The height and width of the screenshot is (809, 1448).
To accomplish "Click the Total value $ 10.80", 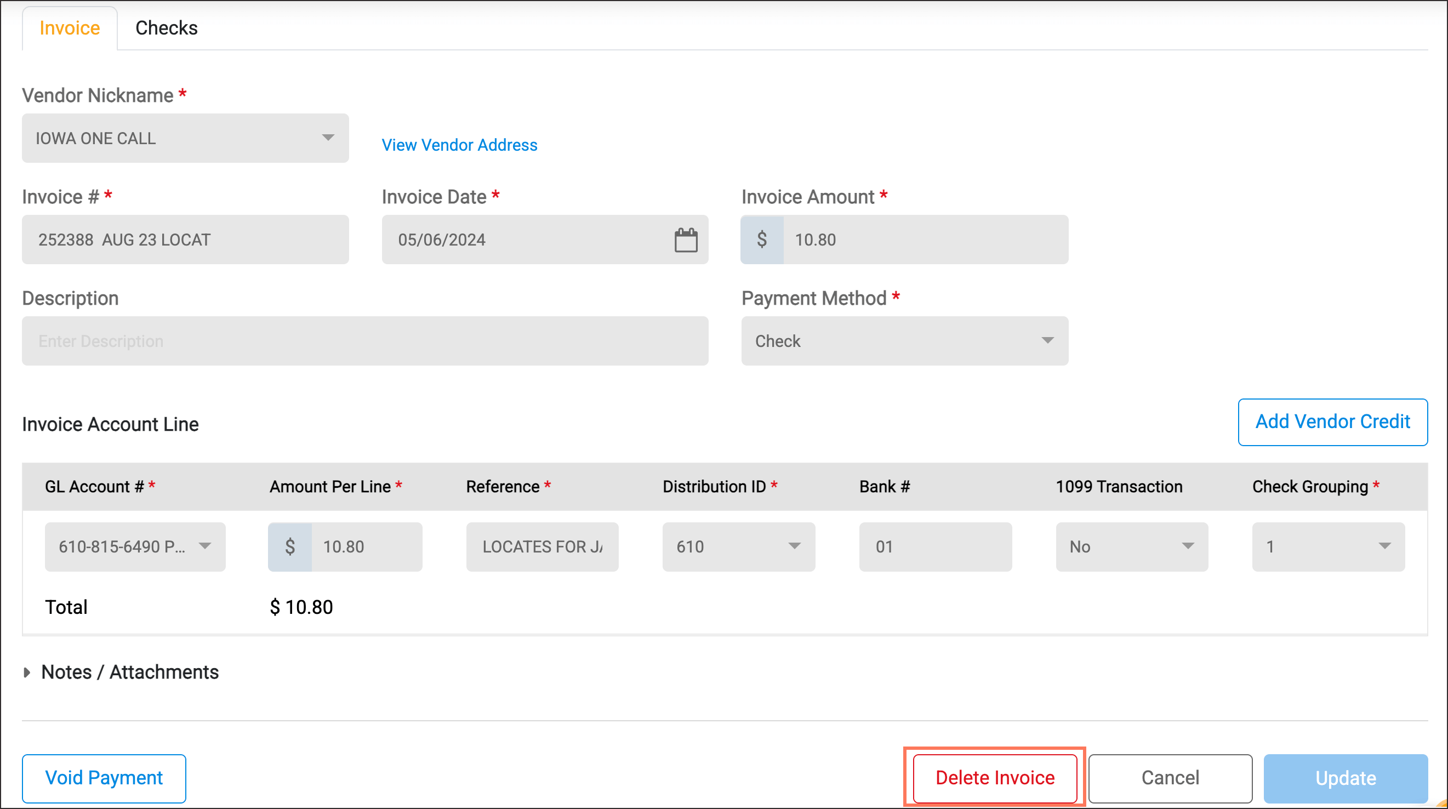I will point(301,607).
